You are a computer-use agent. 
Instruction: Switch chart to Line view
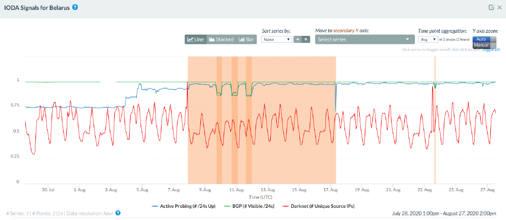point(196,39)
